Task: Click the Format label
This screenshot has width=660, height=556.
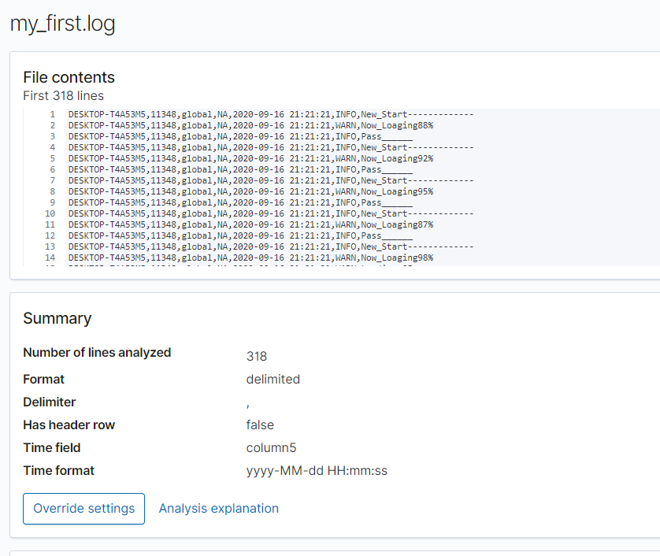Action: (44, 380)
